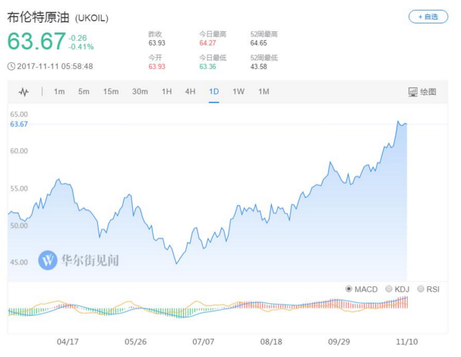This screenshot has height=357, width=461.
Task: Click the 今开 value 63.93
Action: [x=156, y=66]
